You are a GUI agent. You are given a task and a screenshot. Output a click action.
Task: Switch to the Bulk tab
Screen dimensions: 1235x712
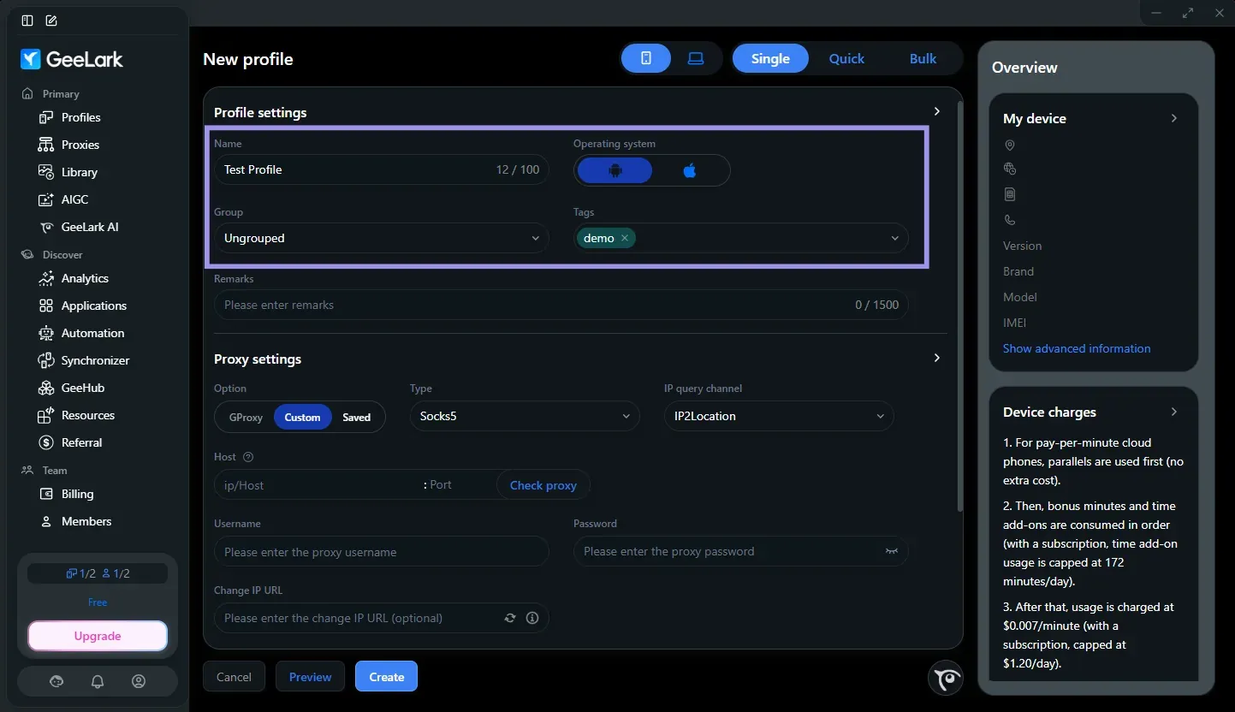pos(923,58)
